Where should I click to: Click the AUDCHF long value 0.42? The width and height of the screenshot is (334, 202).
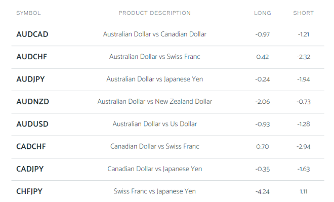tap(263, 57)
